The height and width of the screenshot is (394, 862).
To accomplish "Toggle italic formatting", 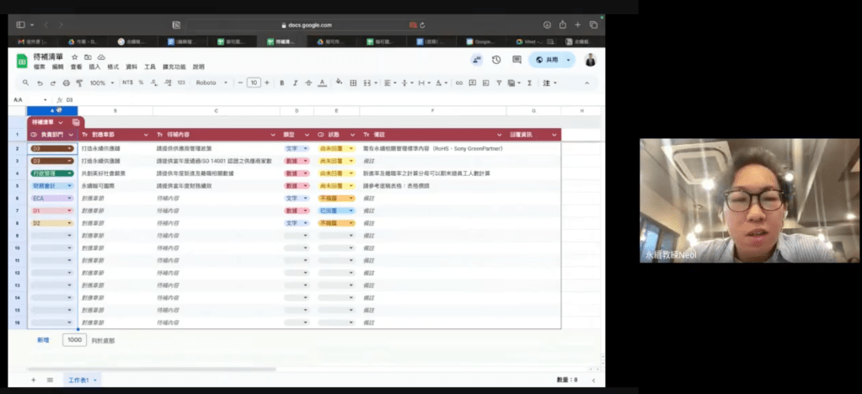I will point(295,83).
